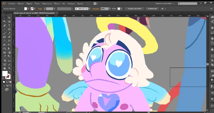Enable Draw Behind mode
The width and height of the screenshot is (214, 113).
pyautogui.click(x=7, y=86)
